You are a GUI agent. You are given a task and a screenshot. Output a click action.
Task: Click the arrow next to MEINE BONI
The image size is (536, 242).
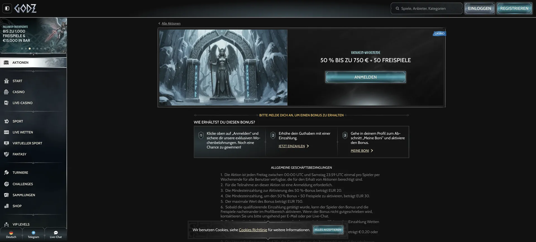[372, 151]
